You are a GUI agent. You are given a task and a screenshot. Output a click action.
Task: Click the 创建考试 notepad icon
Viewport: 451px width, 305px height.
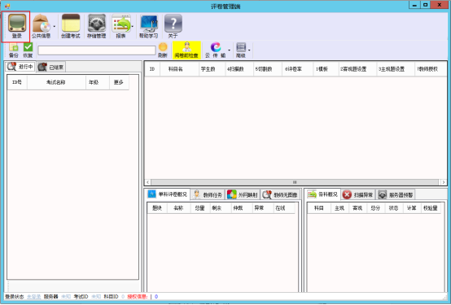point(71,23)
